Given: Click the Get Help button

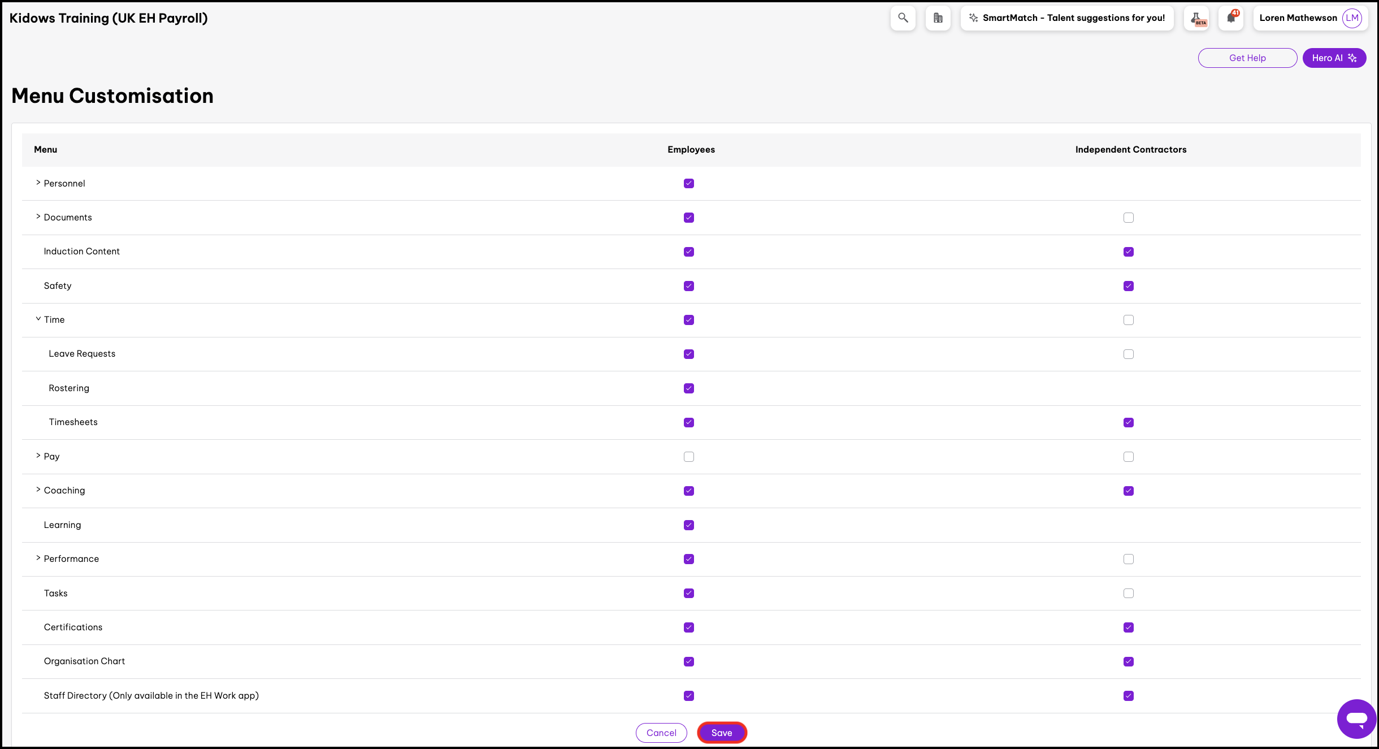Looking at the screenshot, I should tap(1247, 58).
